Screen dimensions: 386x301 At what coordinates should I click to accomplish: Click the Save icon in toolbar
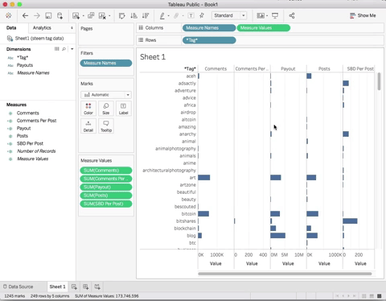point(48,15)
